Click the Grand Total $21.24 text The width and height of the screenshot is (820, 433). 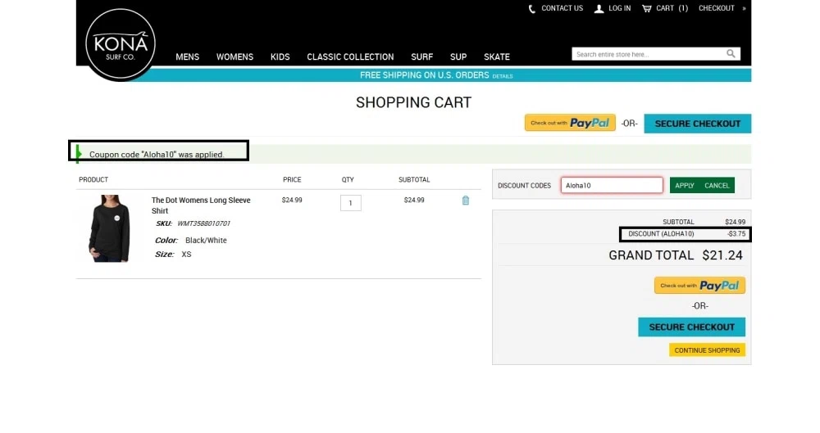[x=675, y=255]
